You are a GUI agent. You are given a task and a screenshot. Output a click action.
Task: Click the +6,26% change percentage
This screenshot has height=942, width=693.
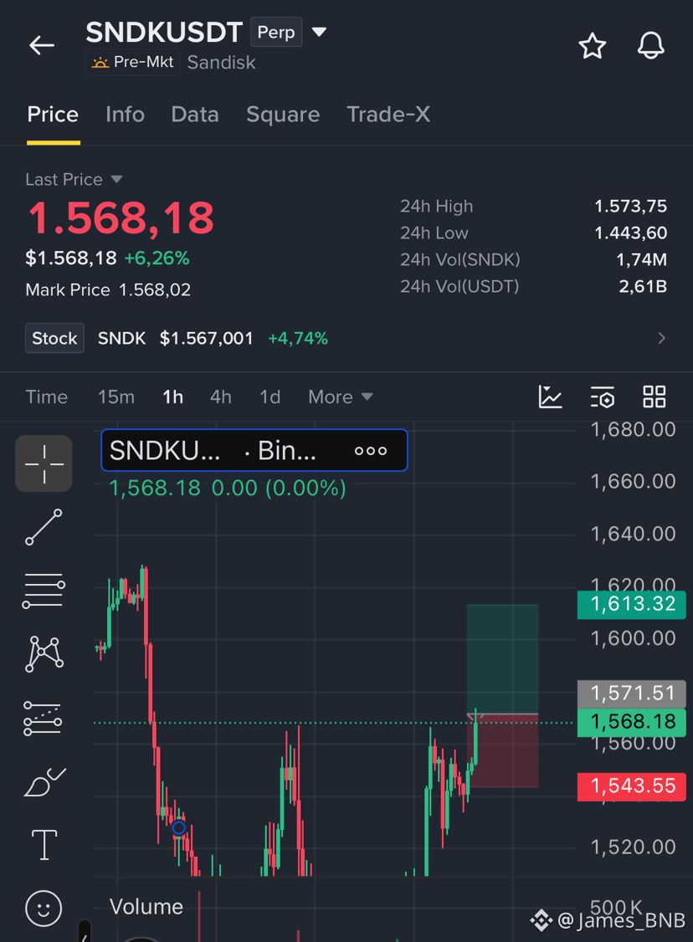click(157, 259)
